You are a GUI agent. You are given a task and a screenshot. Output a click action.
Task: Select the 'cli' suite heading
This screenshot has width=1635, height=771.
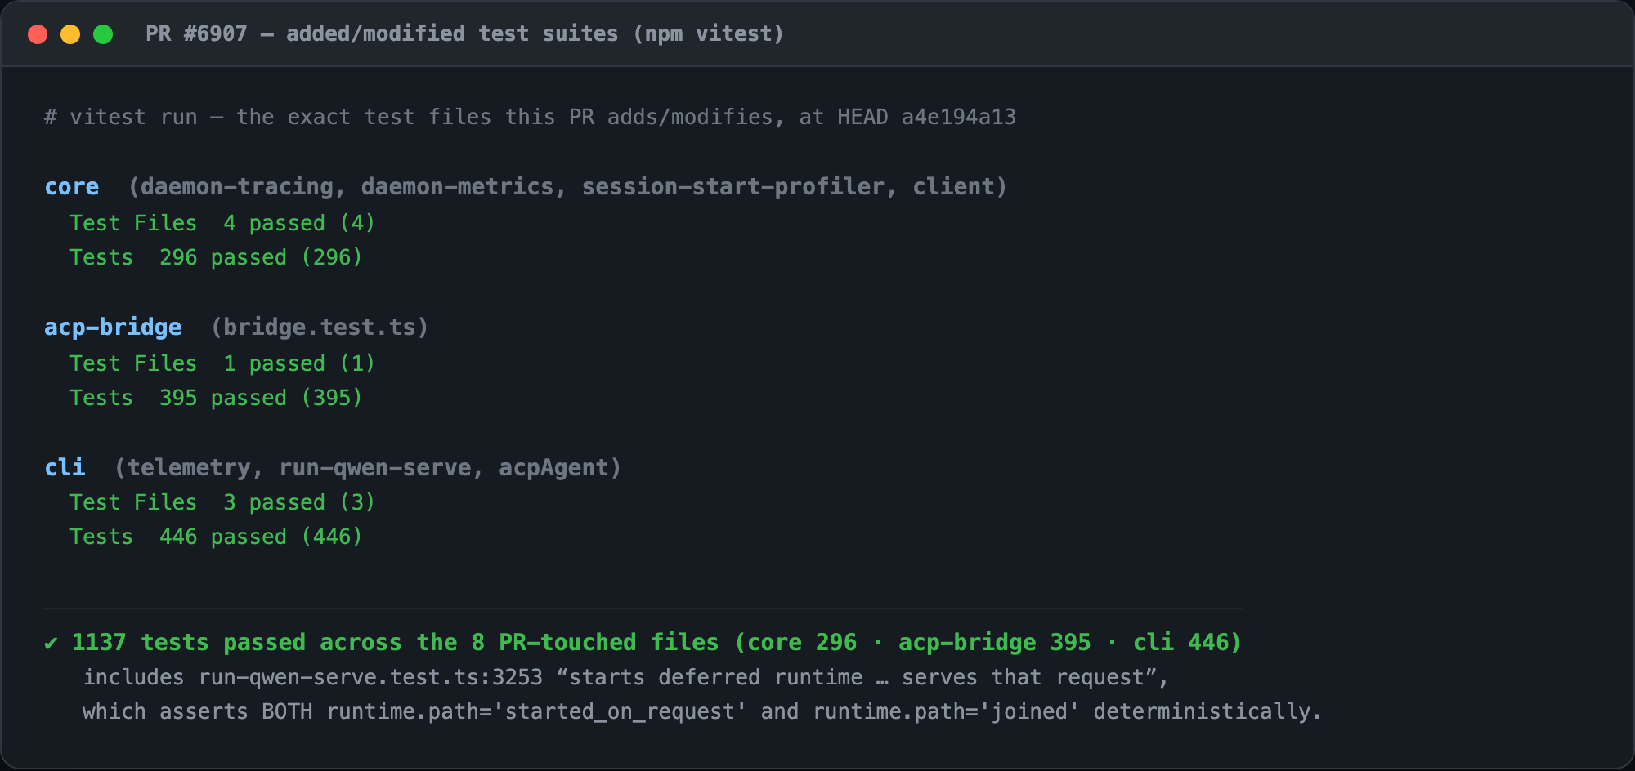pos(65,467)
